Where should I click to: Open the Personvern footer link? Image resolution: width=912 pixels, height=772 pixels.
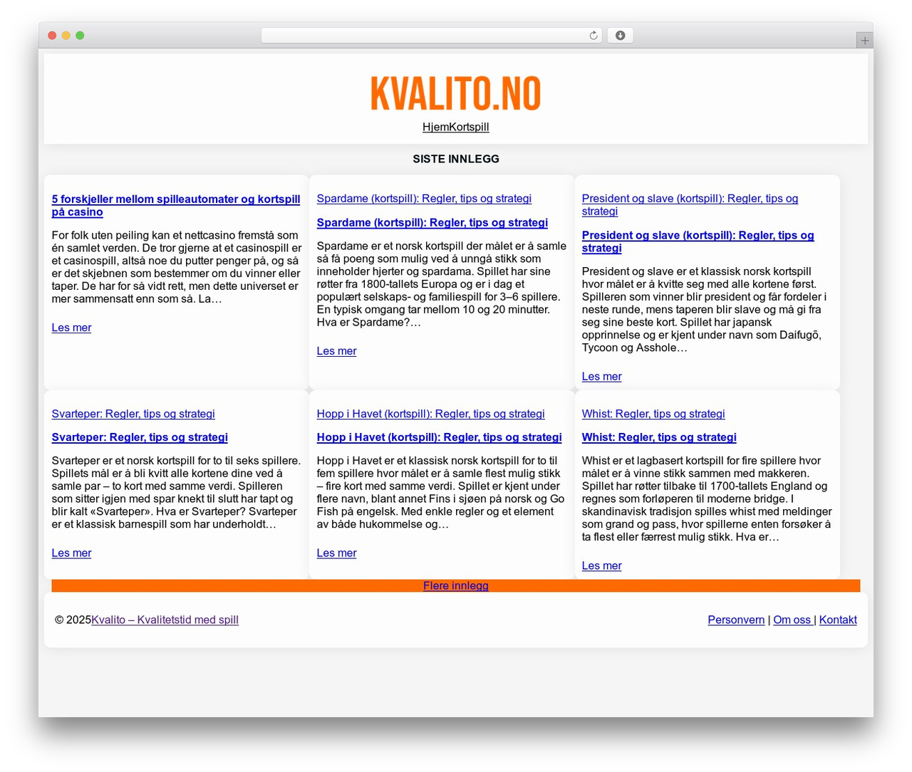736,620
